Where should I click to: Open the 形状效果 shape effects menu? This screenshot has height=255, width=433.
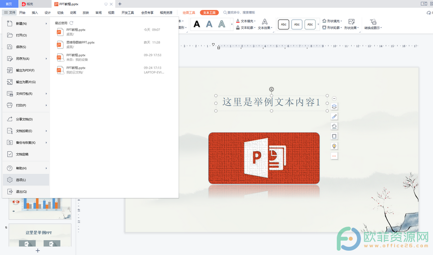(351, 24)
